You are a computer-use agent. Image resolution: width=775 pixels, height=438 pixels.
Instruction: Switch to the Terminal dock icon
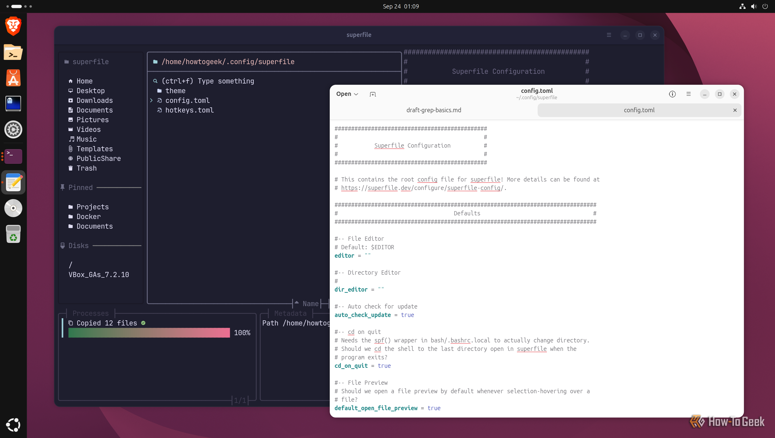tap(13, 156)
